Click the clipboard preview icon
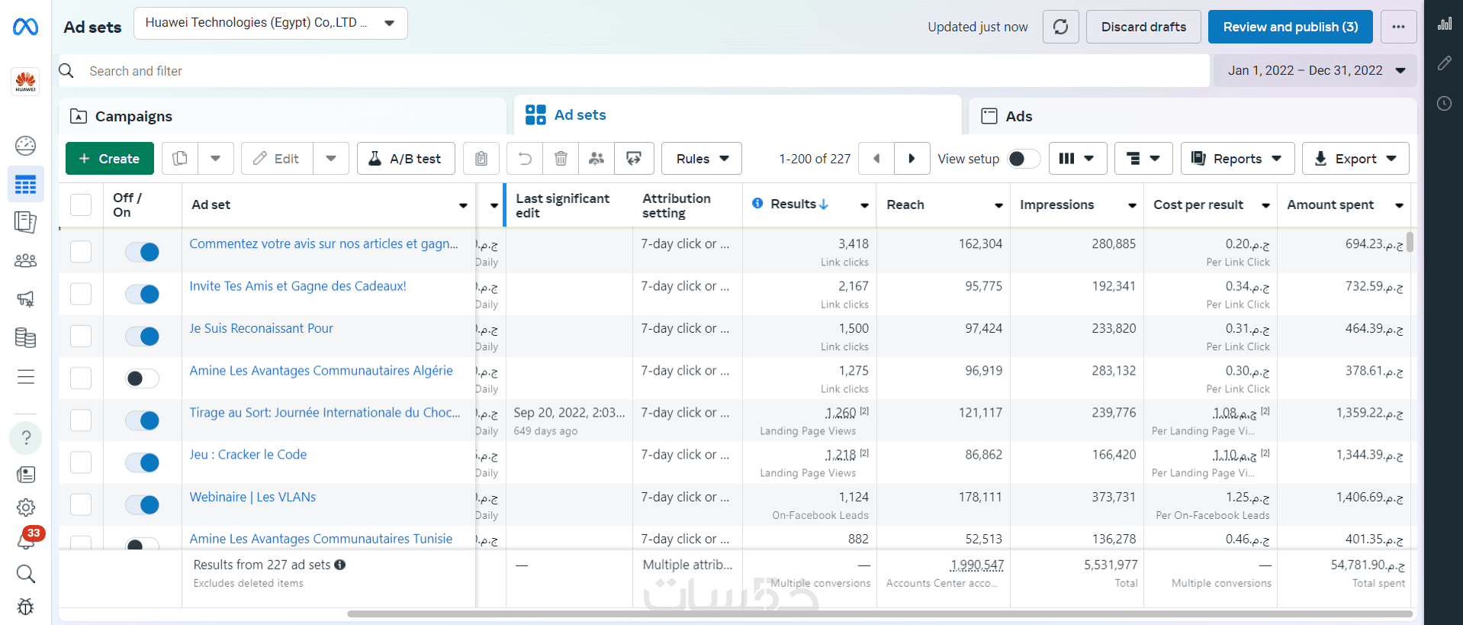The width and height of the screenshot is (1463, 625). (481, 159)
